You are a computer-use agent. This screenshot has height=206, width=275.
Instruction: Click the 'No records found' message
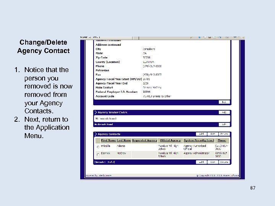(106, 119)
